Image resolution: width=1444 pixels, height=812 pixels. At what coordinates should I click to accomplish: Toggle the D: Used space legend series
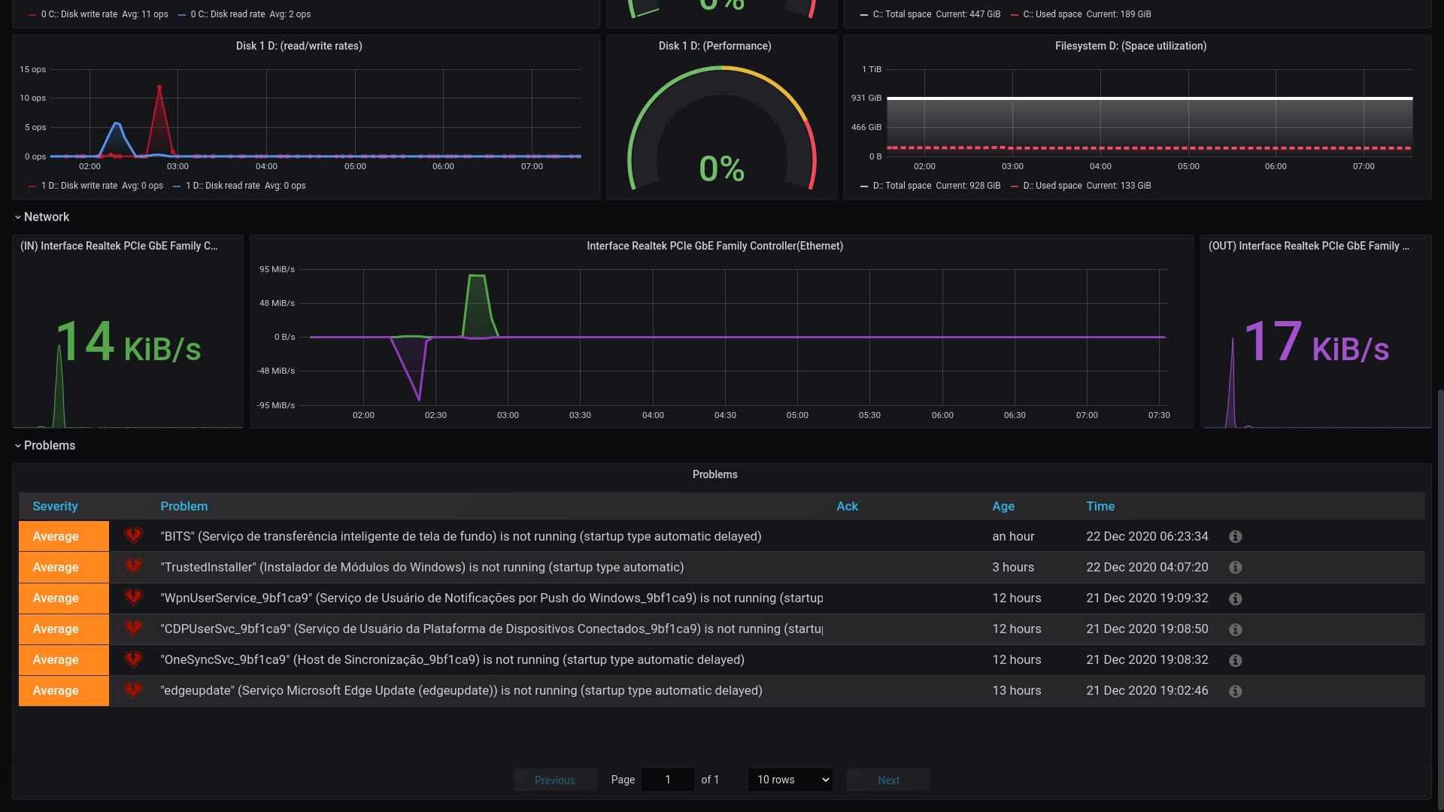(x=1051, y=186)
